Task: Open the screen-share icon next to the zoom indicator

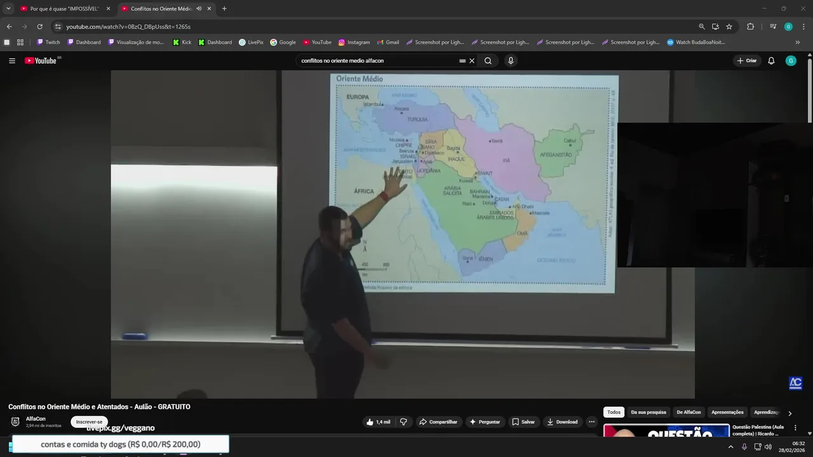Action: click(x=715, y=27)
